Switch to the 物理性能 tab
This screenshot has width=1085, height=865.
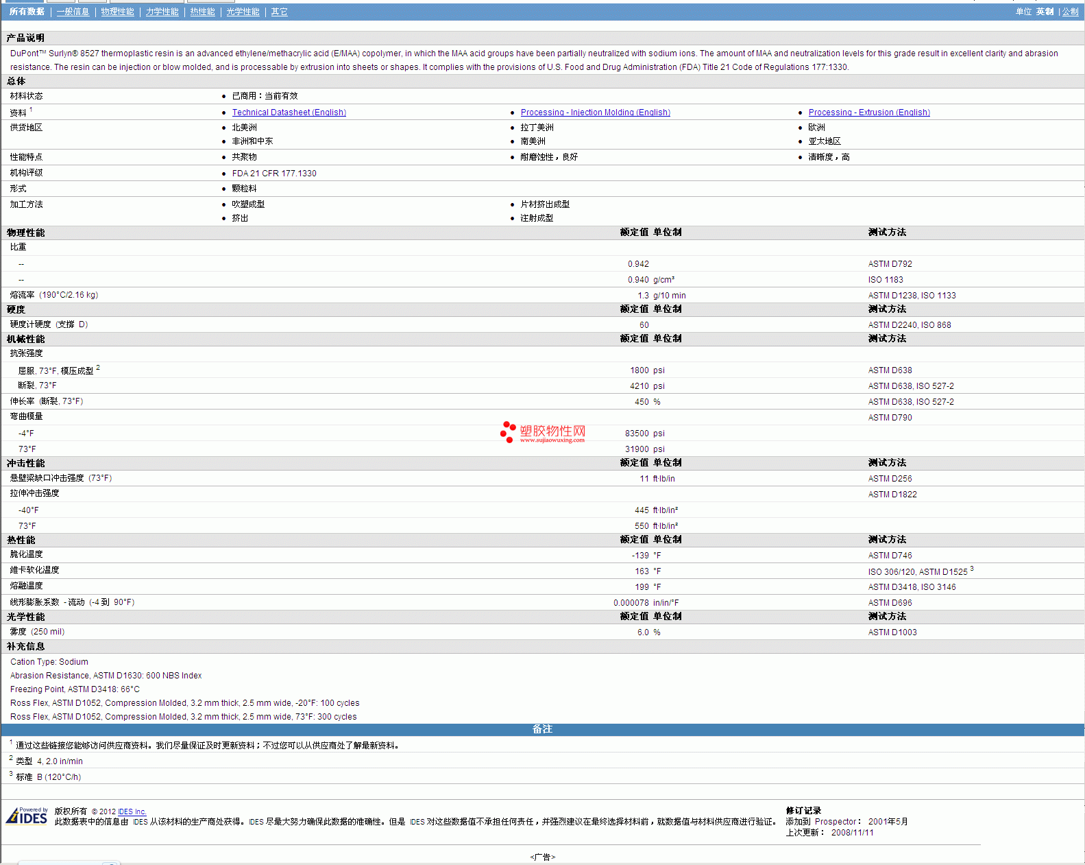117,12
